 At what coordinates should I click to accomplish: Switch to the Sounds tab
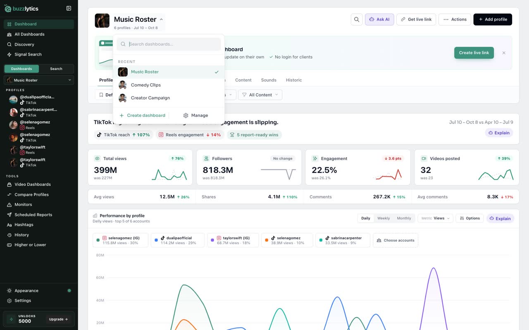point(269,80)
